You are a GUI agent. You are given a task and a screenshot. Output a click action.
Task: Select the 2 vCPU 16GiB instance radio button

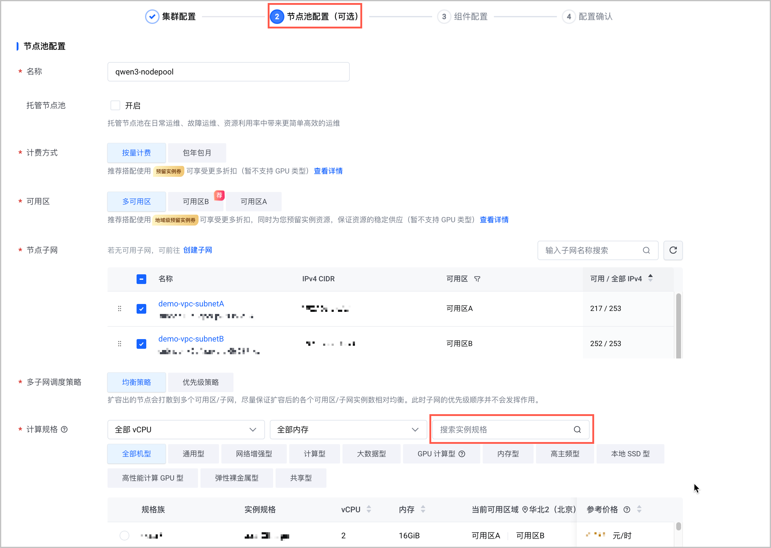click(124, 536)
